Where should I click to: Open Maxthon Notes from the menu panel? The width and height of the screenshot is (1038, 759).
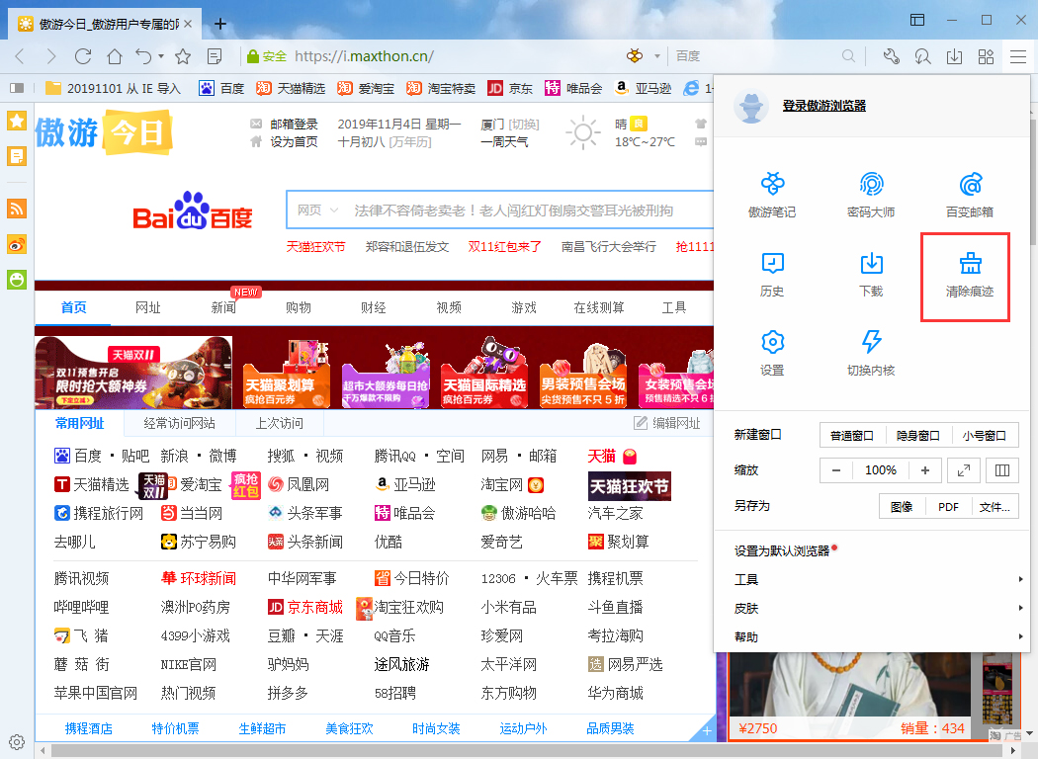(x=772, y=191)
